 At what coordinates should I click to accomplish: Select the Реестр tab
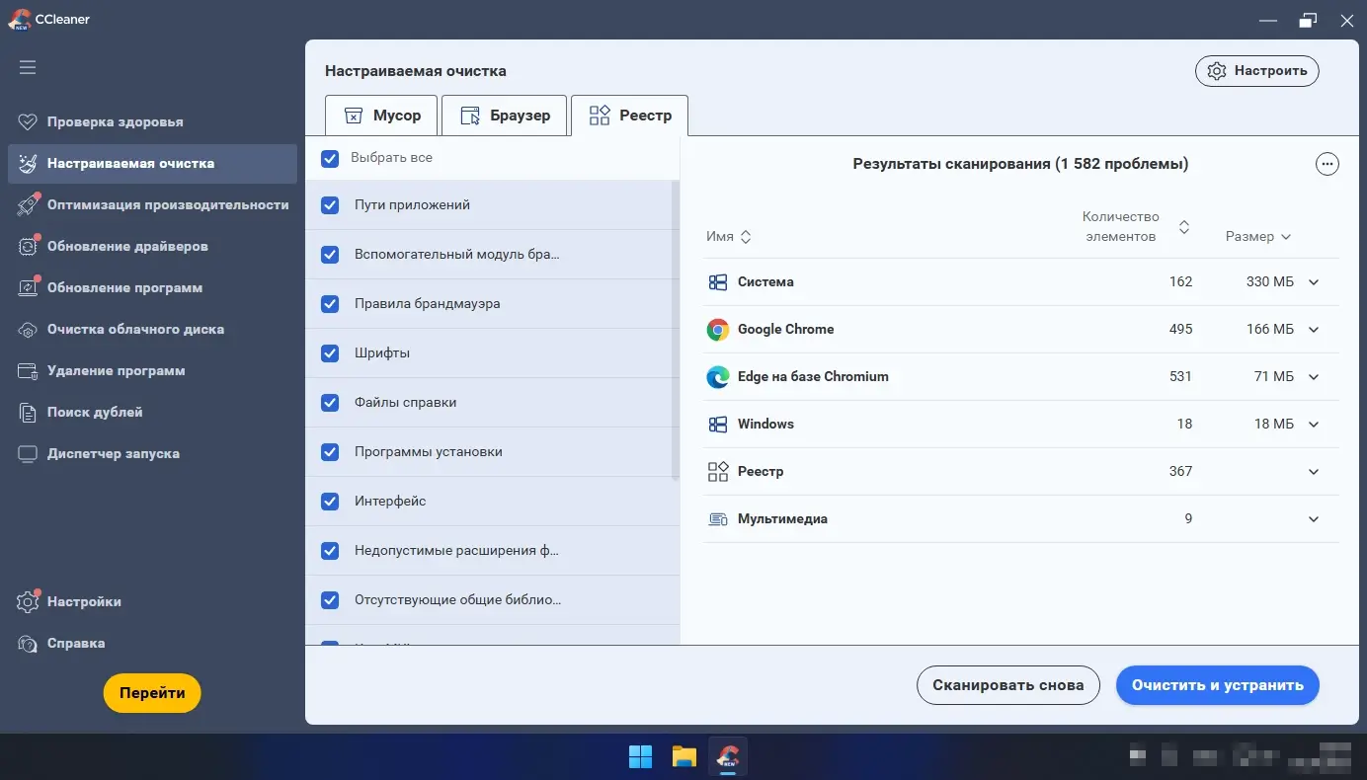(x=629, y=116)
